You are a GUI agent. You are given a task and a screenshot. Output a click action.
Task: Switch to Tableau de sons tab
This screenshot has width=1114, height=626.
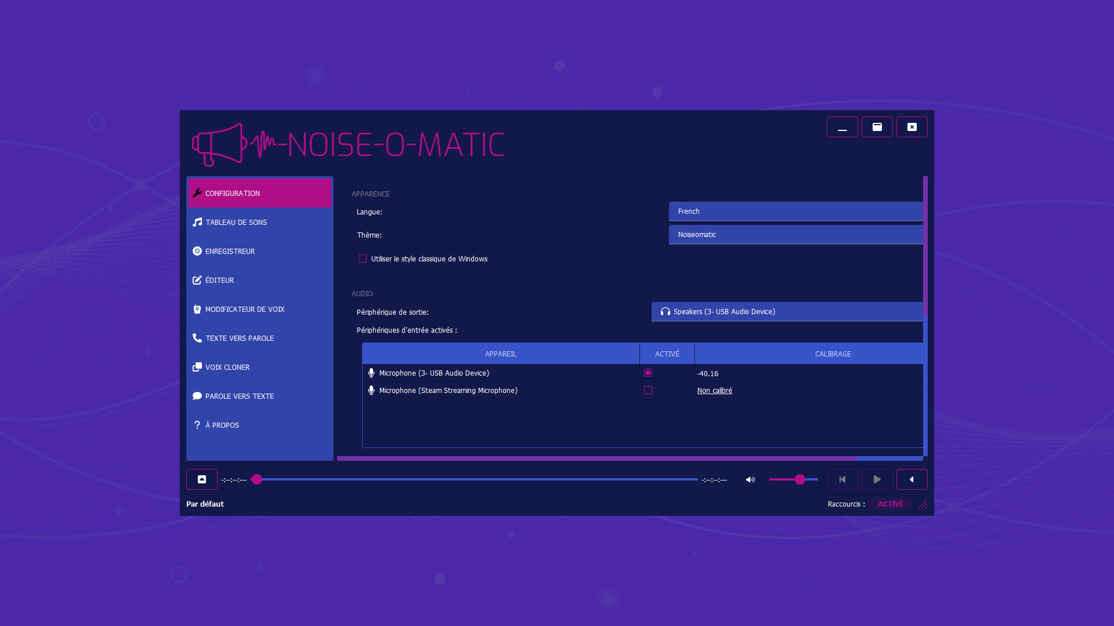click(x=236, y=222)
